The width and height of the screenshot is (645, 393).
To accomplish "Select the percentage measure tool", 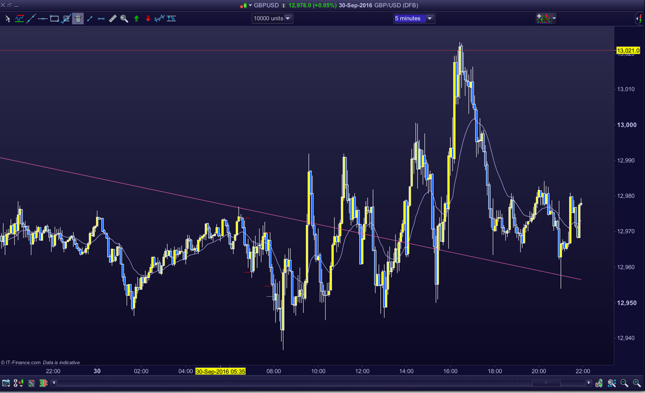I will point(171,18).
